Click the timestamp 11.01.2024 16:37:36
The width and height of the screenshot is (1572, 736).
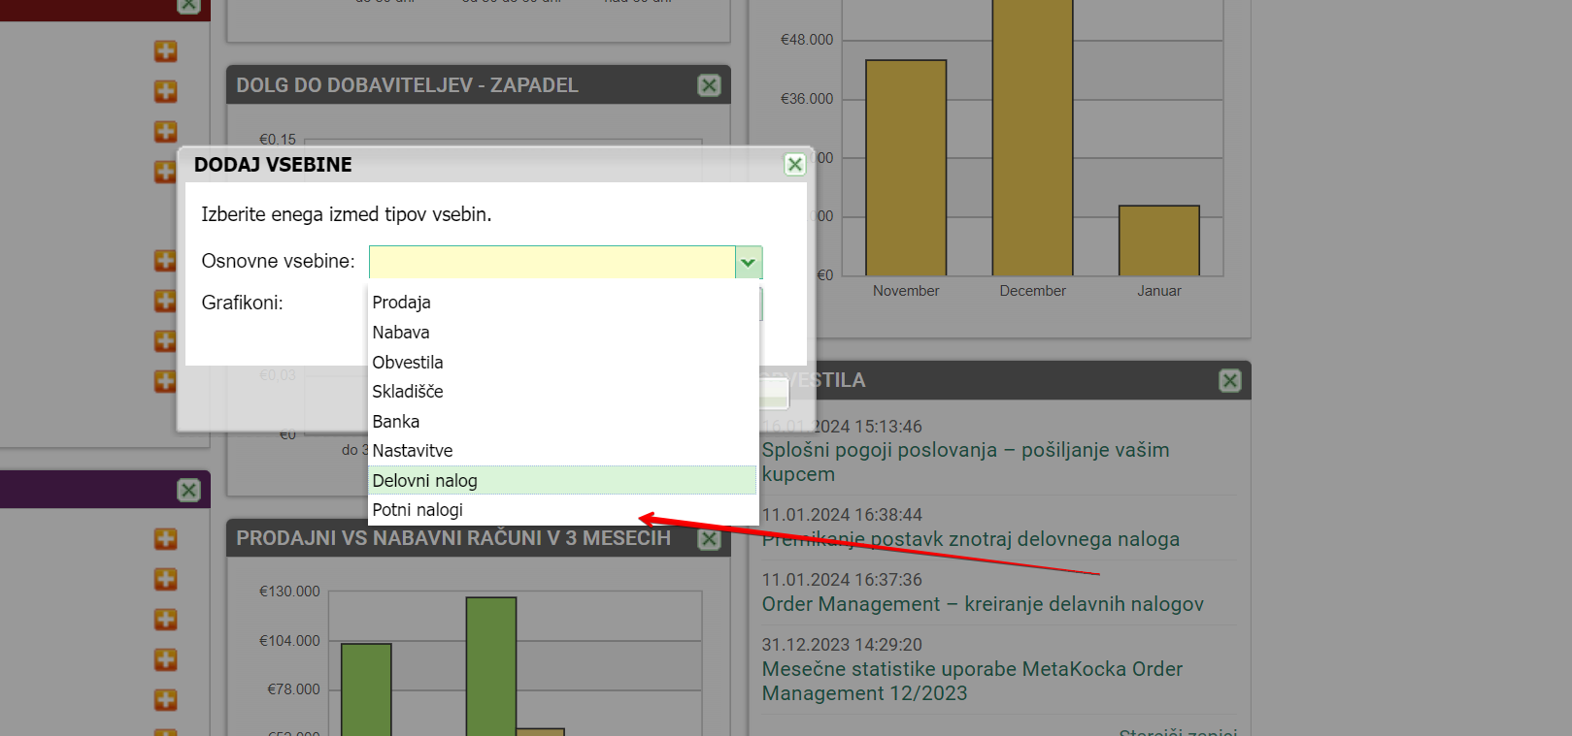pos(842,580)
